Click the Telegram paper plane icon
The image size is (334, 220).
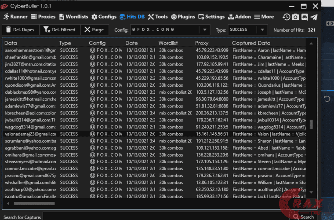coord(314,17)
